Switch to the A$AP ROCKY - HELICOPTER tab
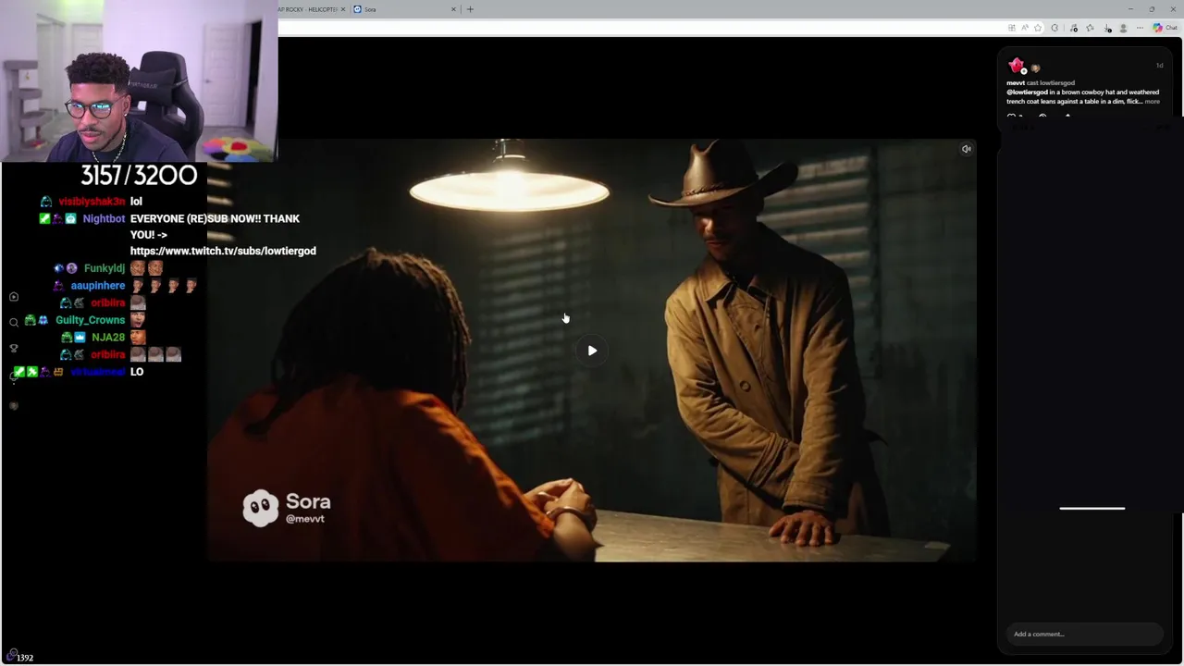 pyautogui.click(x=311, y=9)
